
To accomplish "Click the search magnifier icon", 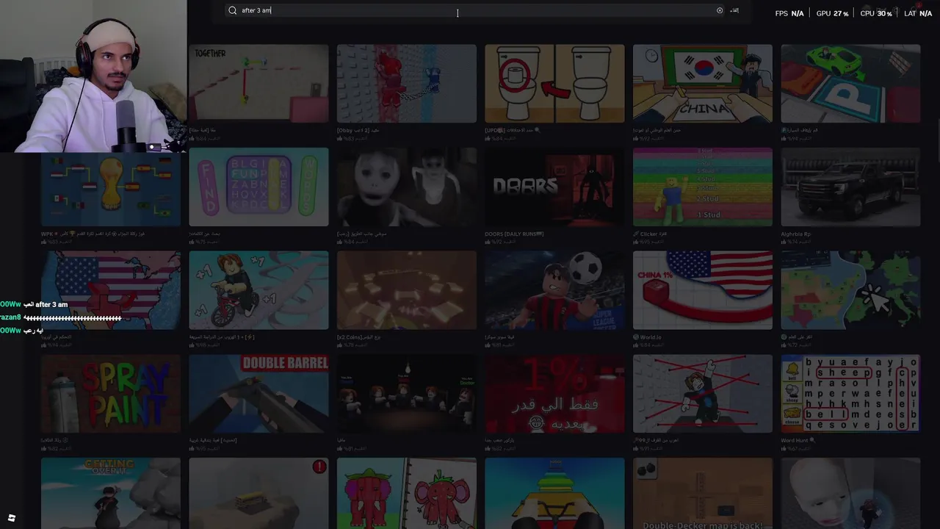I will click(x=233, y=10).
